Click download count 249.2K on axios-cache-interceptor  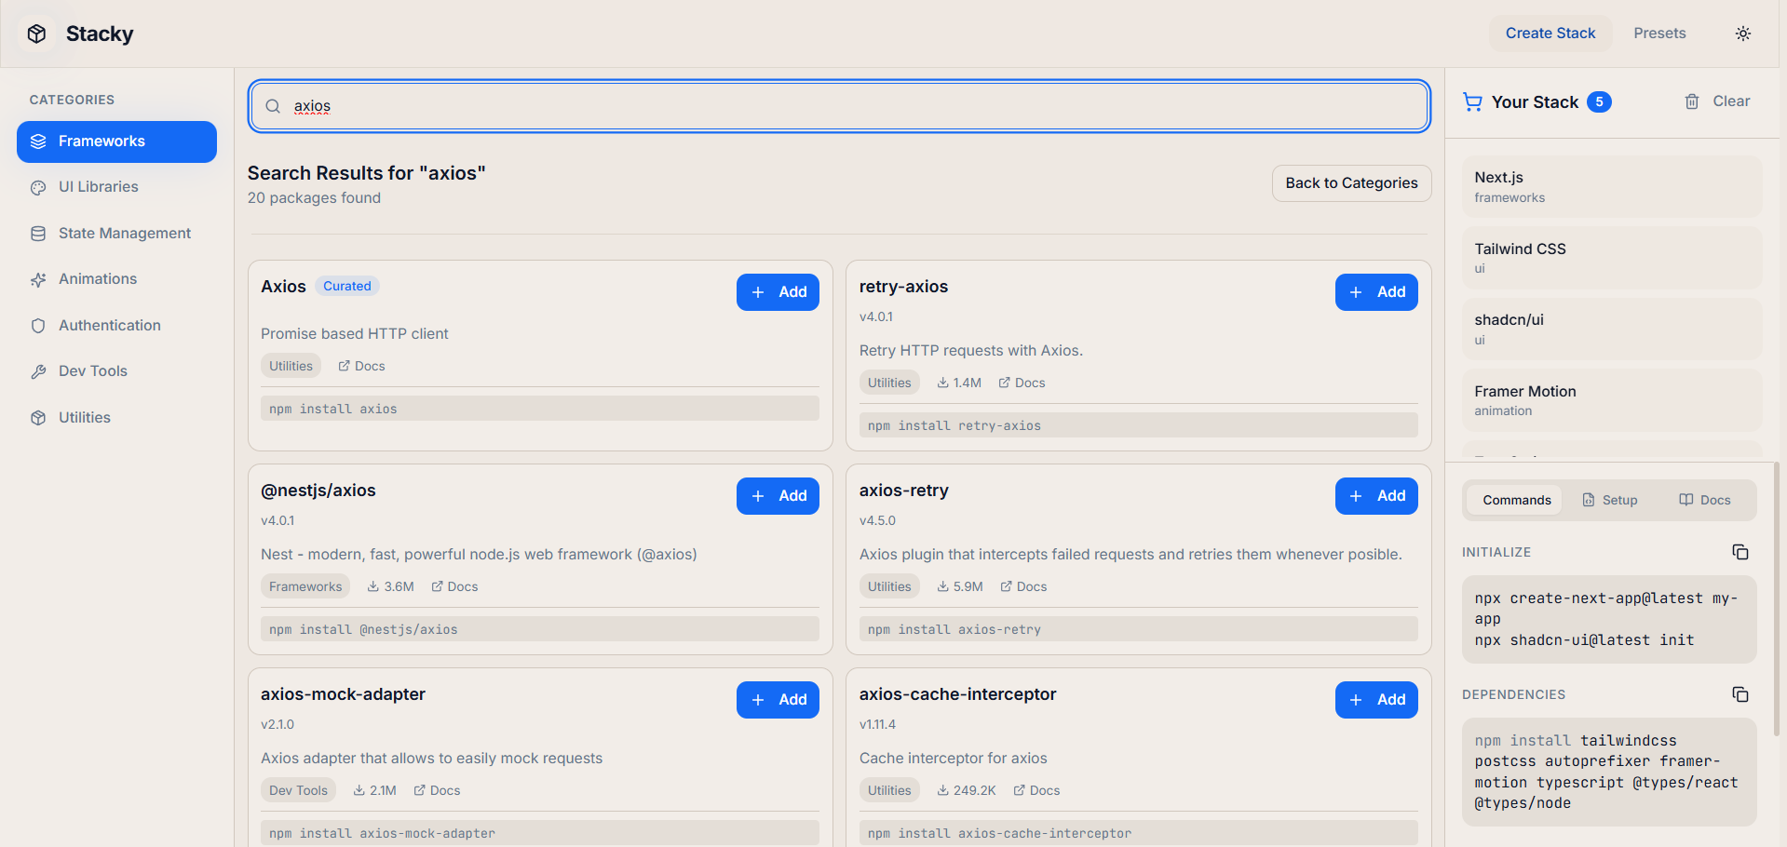click(x=967, y=790)
